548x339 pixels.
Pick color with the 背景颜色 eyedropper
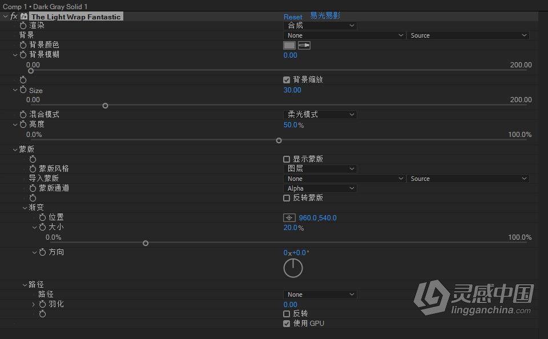pos(304,46)
